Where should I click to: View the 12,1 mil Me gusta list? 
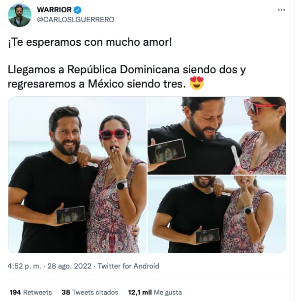pyautogui.click(x=155, y=292)
